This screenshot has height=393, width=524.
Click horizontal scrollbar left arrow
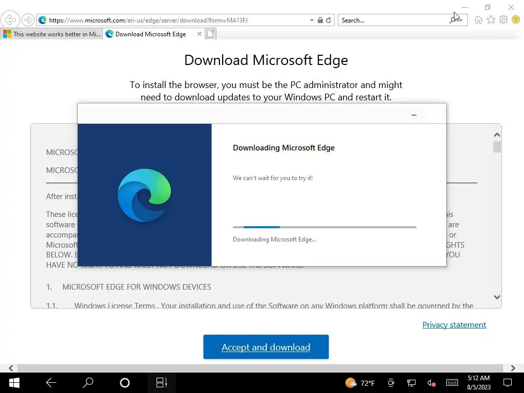click(x=11, y=368)
